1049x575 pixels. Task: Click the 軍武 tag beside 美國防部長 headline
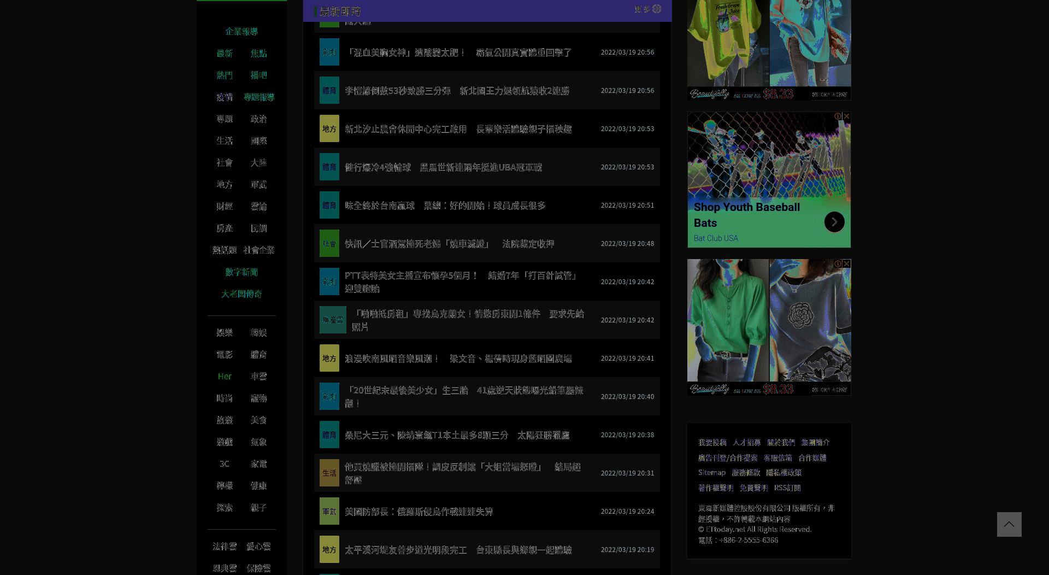click(329, 511)
